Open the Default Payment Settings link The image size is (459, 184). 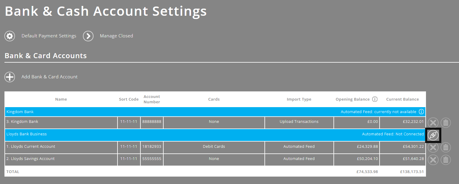[48, 36]
